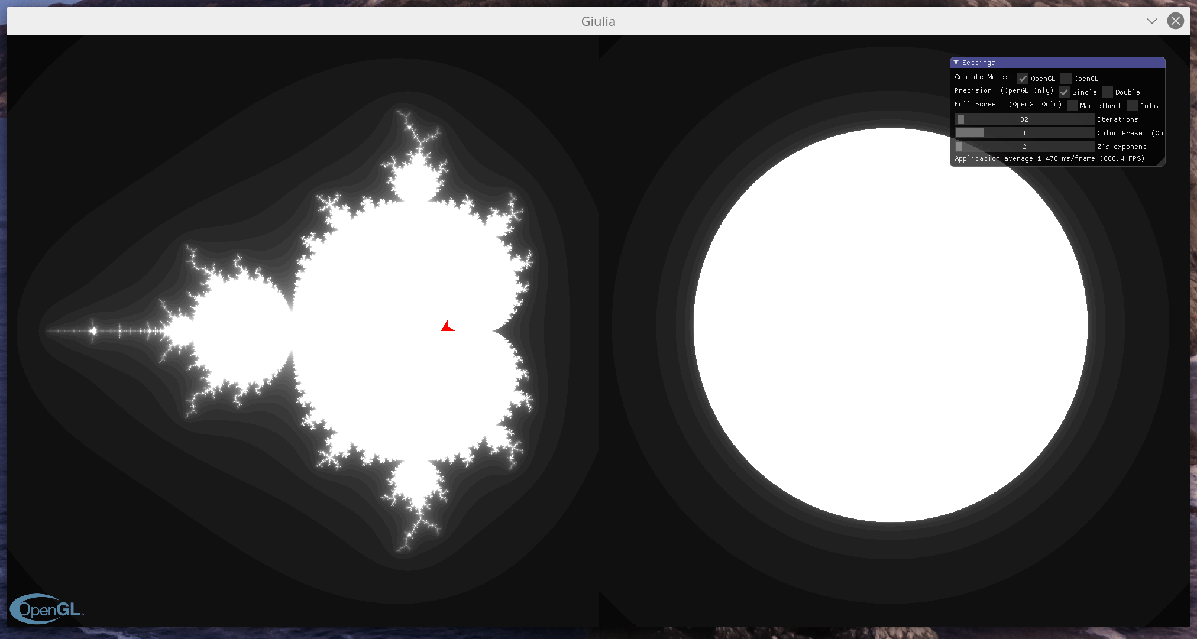Enable Double precision checkbox
The width and height of the screenshot is (1197, 639).
1107,92
